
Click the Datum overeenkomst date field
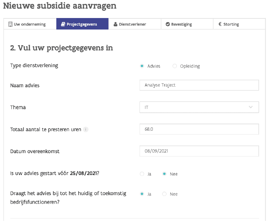[x=199, y=151]
